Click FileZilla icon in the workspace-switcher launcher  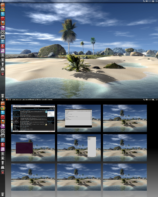point(3,145)
